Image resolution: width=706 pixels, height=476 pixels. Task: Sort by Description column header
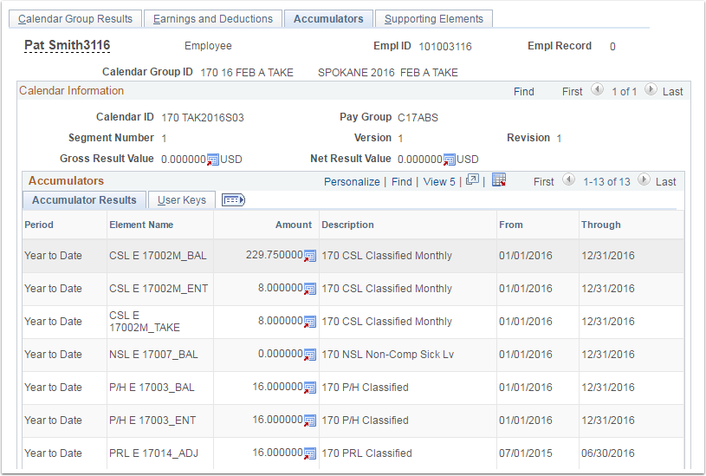click(347, 225)
